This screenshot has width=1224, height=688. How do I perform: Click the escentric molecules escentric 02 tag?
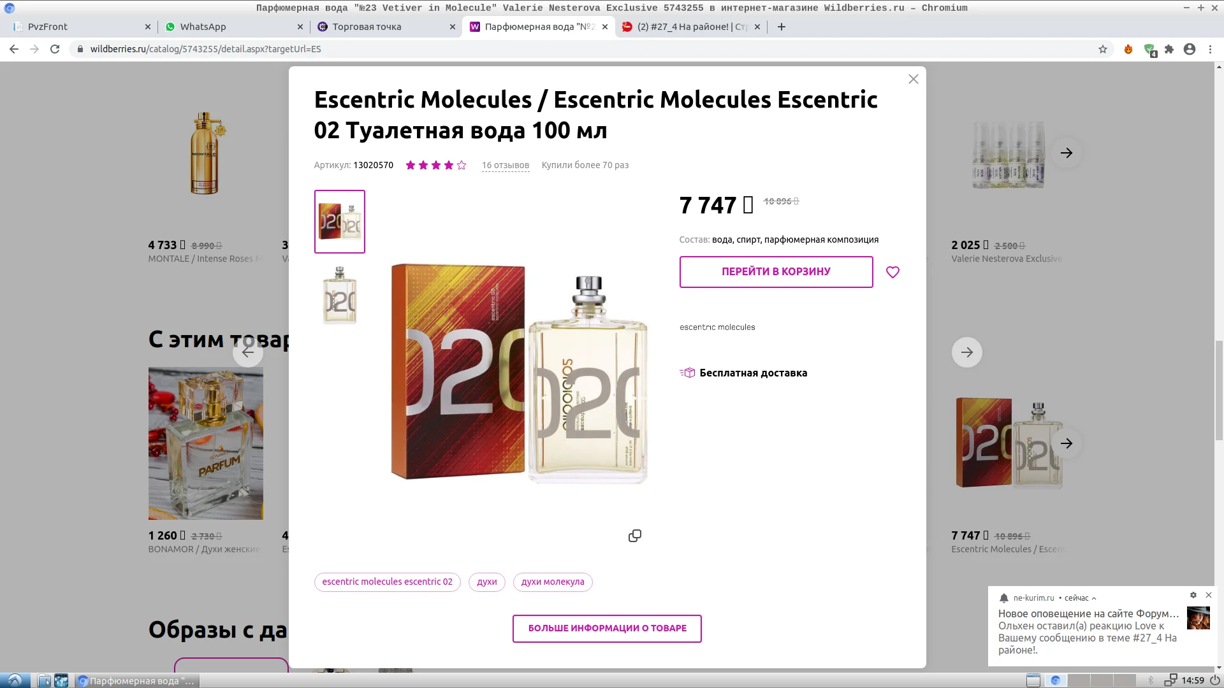coord(387,582)
